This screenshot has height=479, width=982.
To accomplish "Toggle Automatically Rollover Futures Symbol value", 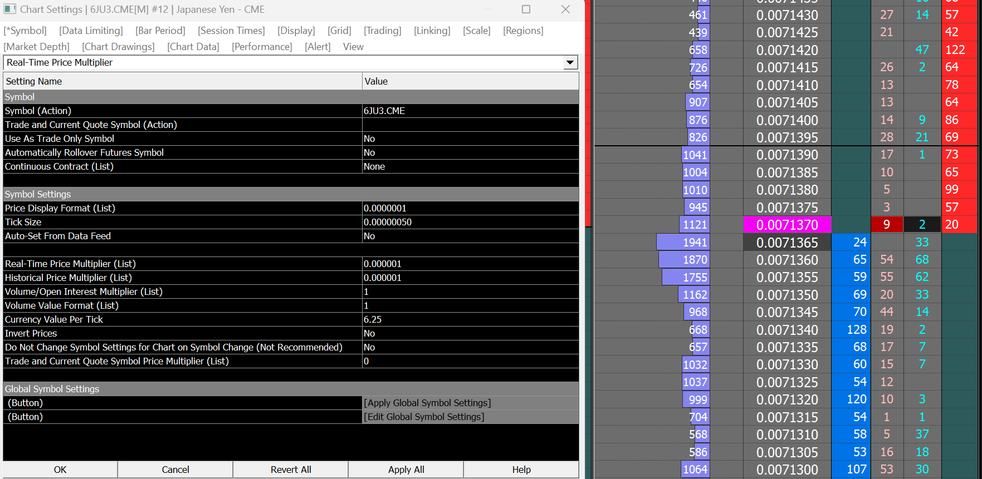I will point(470,152).
